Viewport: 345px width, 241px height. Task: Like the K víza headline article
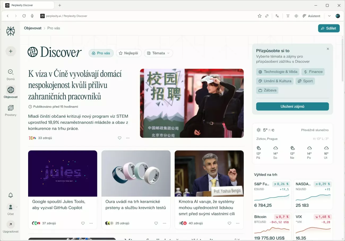point(119,138)
